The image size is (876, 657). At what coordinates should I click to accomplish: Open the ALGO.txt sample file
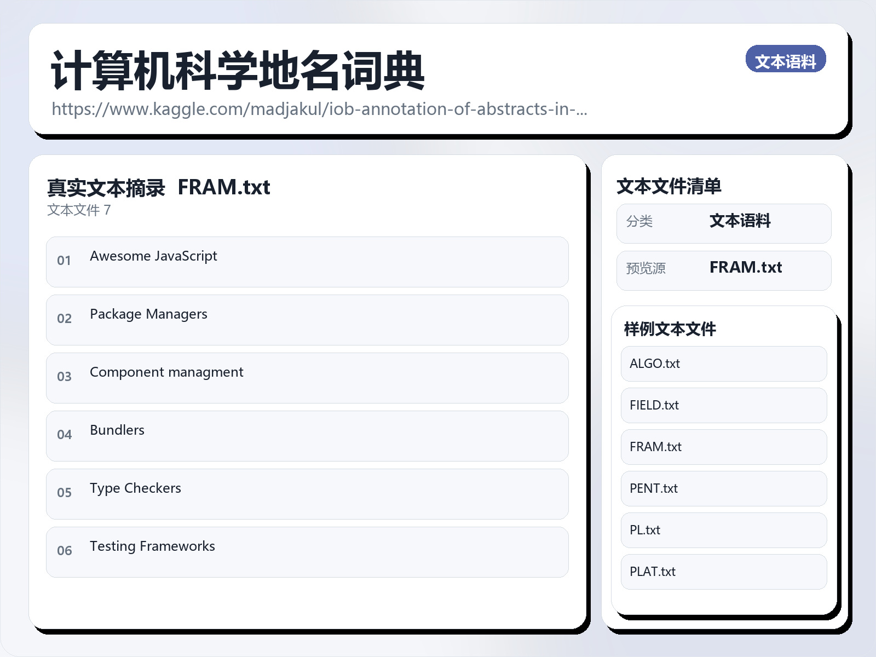tap(723, 364)
